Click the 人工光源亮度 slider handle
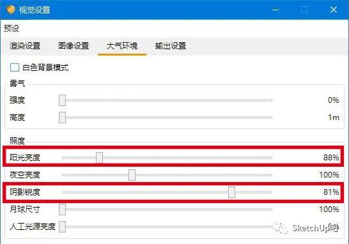 (x=63, y=226)
